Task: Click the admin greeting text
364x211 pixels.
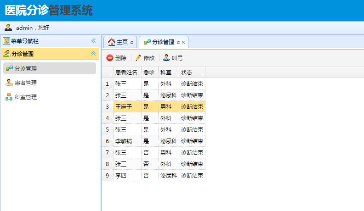Action: [33, 28]
